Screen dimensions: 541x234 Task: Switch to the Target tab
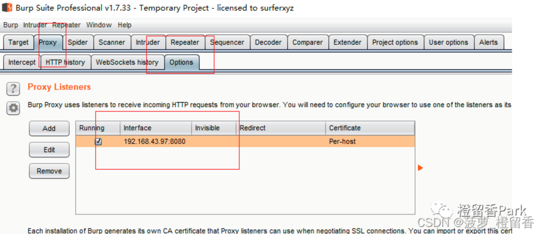18,42
